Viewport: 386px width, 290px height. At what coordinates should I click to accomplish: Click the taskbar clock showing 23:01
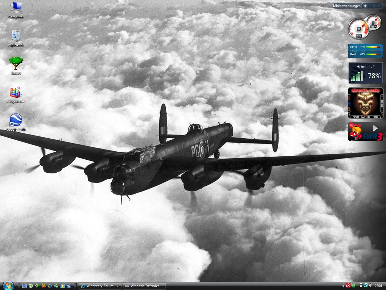[x=379, y=286]
